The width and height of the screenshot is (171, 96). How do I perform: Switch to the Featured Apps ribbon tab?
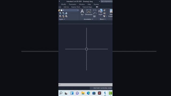click(87, 7)
